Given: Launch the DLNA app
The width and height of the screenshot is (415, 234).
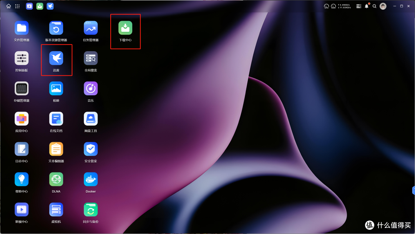Looking at the screenshot, I should coord(56,179).
